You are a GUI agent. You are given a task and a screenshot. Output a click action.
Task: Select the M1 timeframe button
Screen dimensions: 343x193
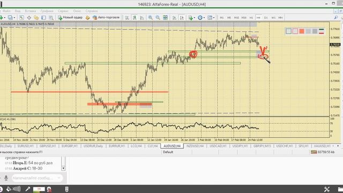pos(221,18)
